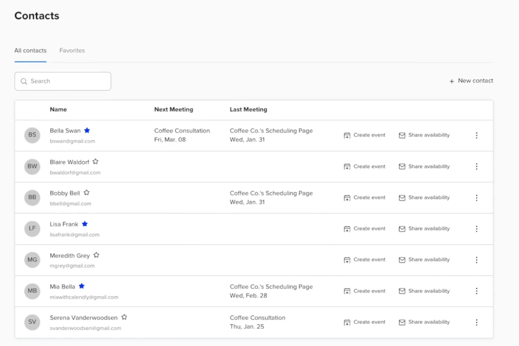Star Serena Vanderwoodsen as favorite

(124, 317)
